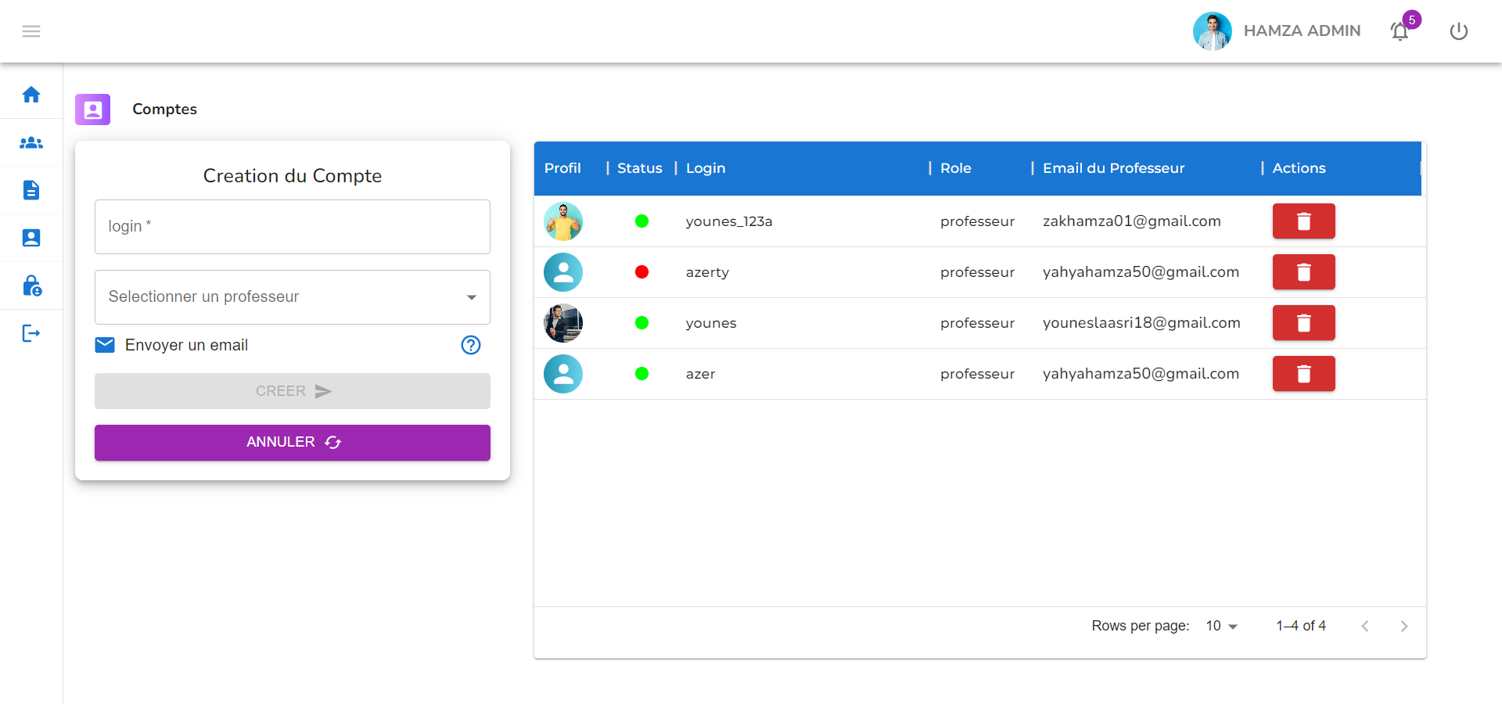Open the Contacts section in the sidebar
This screenshot has height=704, width=1502.
tap(31, 237)
